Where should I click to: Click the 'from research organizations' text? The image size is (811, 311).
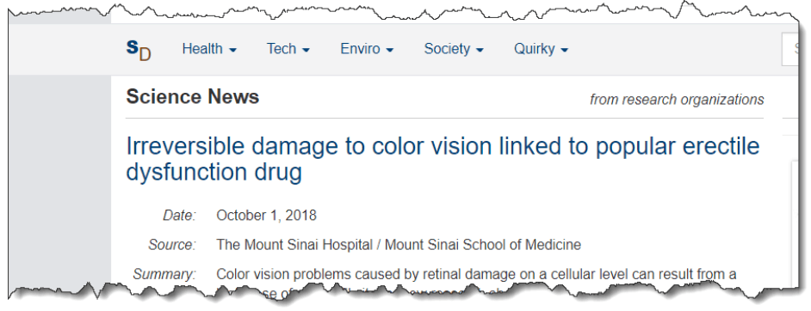[x=677, y=100]
